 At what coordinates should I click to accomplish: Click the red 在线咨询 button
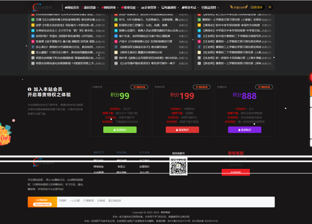(236, 172)
